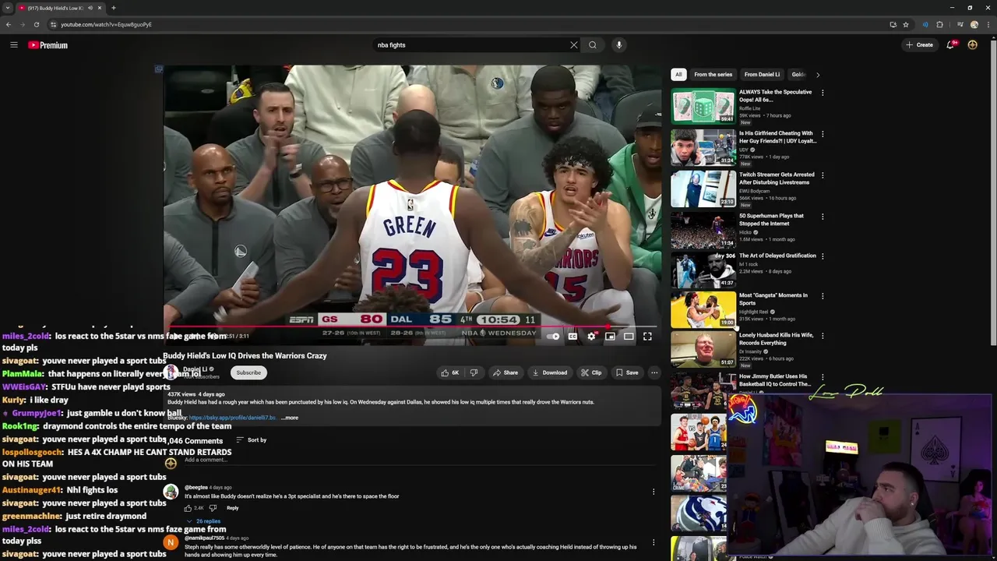Open options for 'The Art of Delayed Gratification'
997x561 pixels.
click(823, 256)
